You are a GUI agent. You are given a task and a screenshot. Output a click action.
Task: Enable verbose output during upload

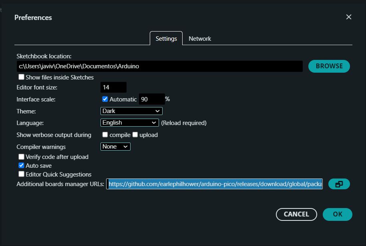pyautogui.click(x=135, y=135)
